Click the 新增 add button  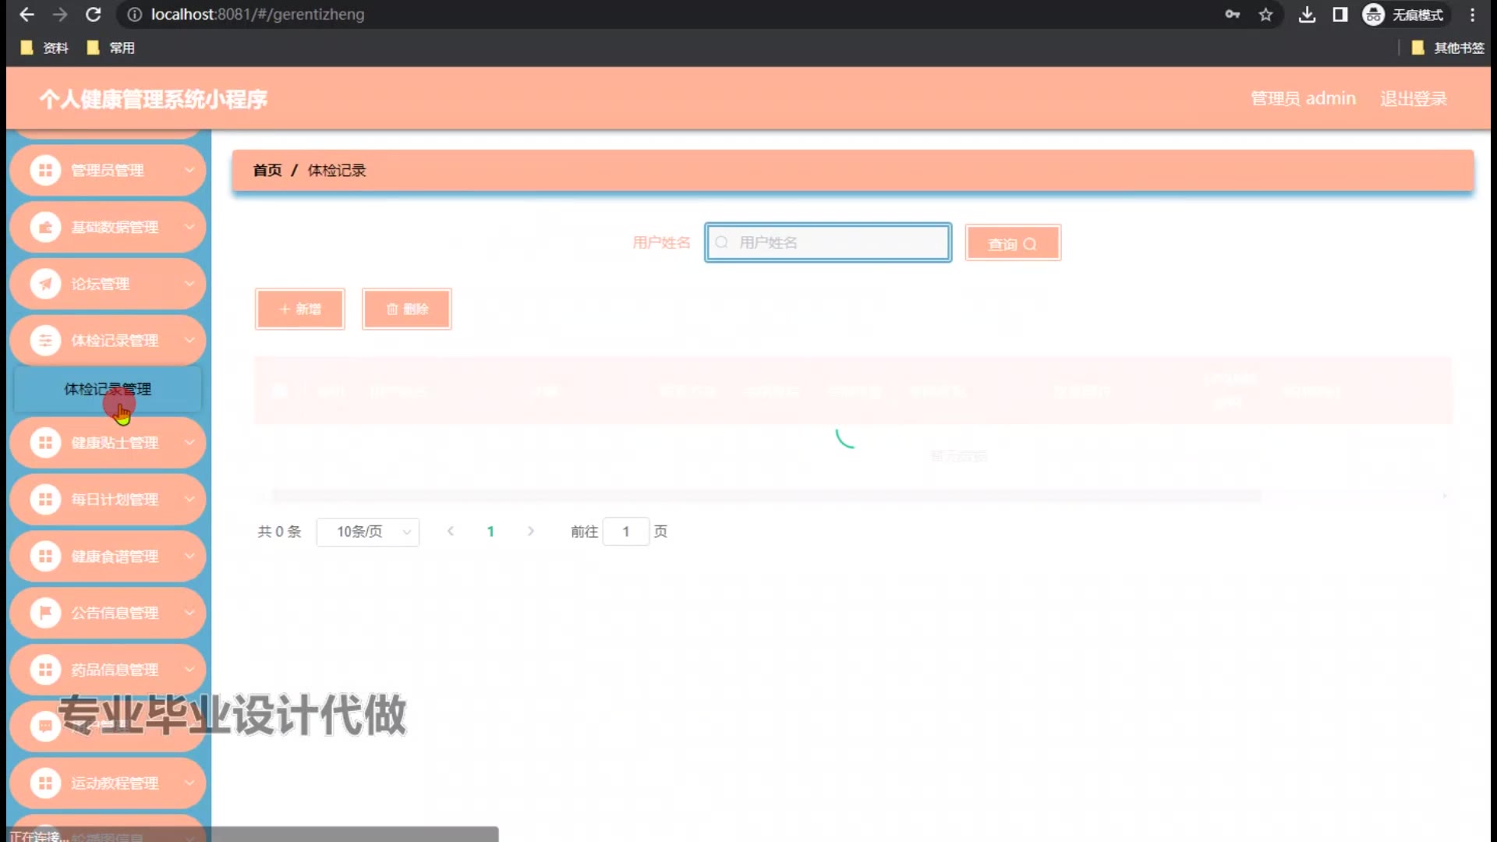(300, 310)
